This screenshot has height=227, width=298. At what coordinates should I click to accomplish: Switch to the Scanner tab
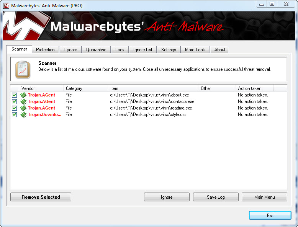19,49
